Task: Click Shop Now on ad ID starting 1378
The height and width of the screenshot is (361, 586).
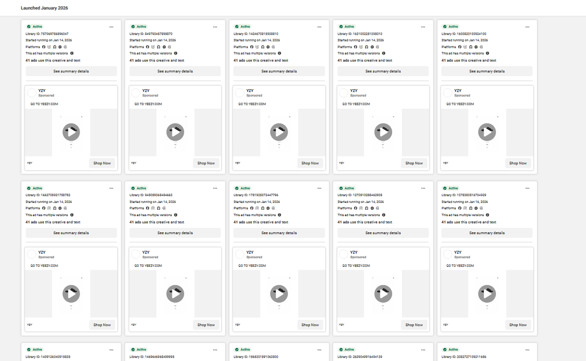Action: point(518,324)
